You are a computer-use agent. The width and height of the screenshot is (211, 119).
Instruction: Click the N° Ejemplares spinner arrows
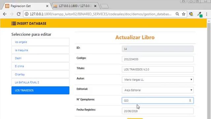coord(190,100)
